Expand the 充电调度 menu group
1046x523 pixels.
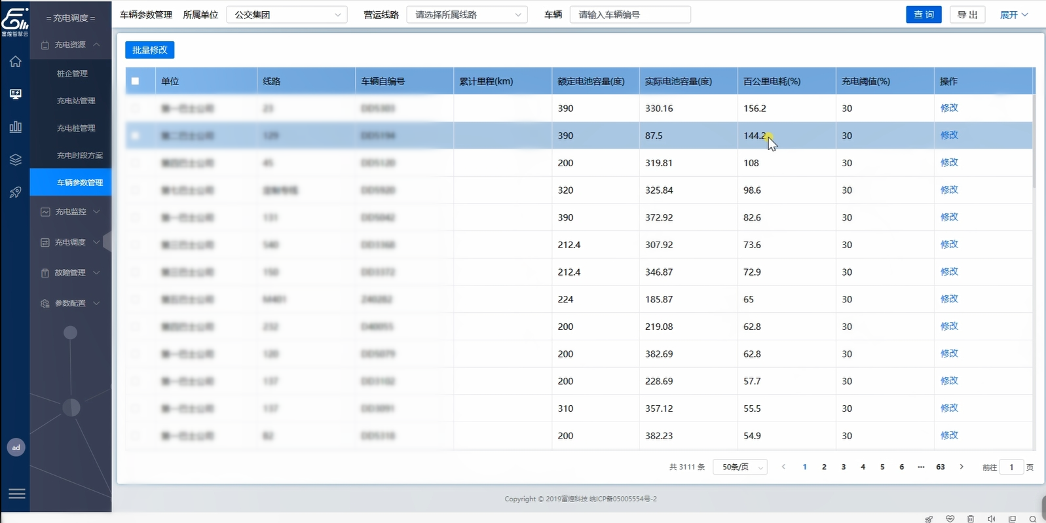(x=71, y=242)
